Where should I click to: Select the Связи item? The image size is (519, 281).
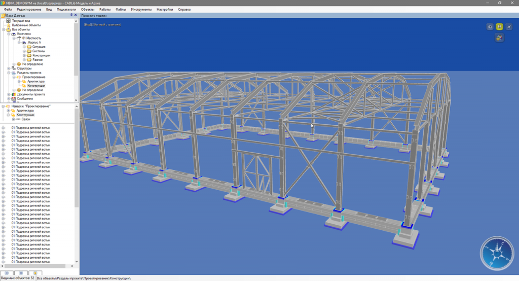[26, 119]
